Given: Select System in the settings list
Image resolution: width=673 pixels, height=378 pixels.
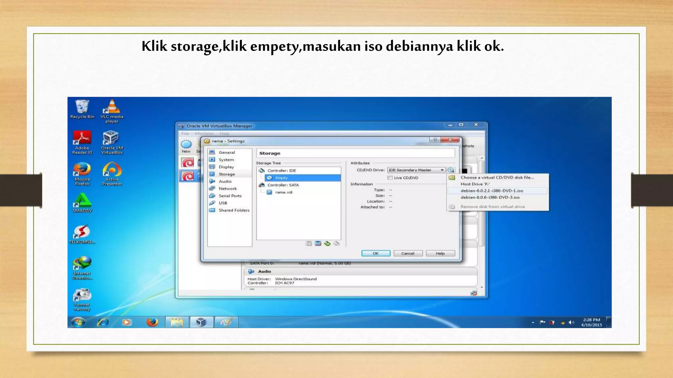Looking at the screenshot, I should pos(229,159).
